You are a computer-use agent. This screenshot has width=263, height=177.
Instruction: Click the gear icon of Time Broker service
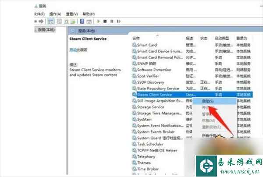coord(135,169)
